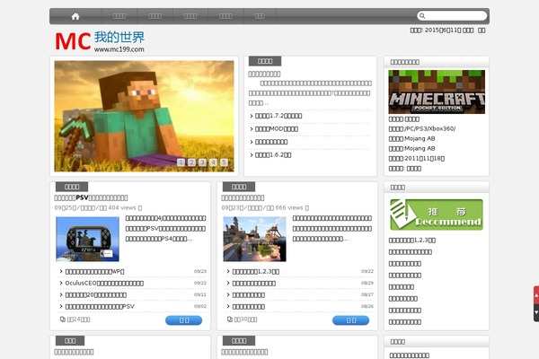Show slide 5 of the Steve banner
Viewport: 539px width, 359px height.
point(224,162)
